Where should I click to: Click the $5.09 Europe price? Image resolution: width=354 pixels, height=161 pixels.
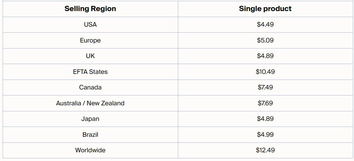(x=265, y=40)
